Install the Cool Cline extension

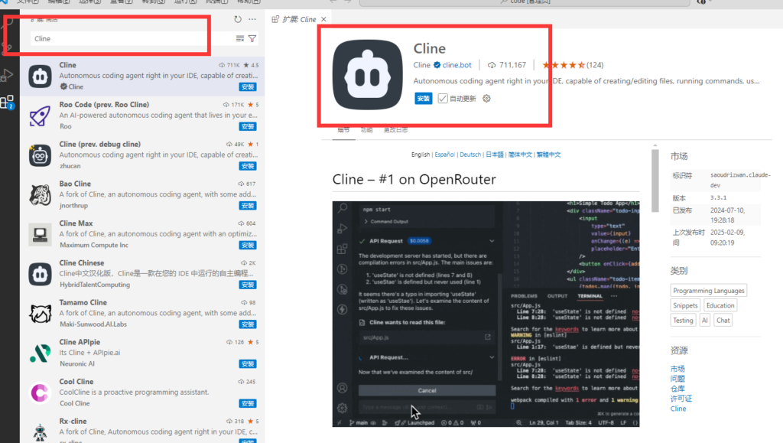coord(248,403)
